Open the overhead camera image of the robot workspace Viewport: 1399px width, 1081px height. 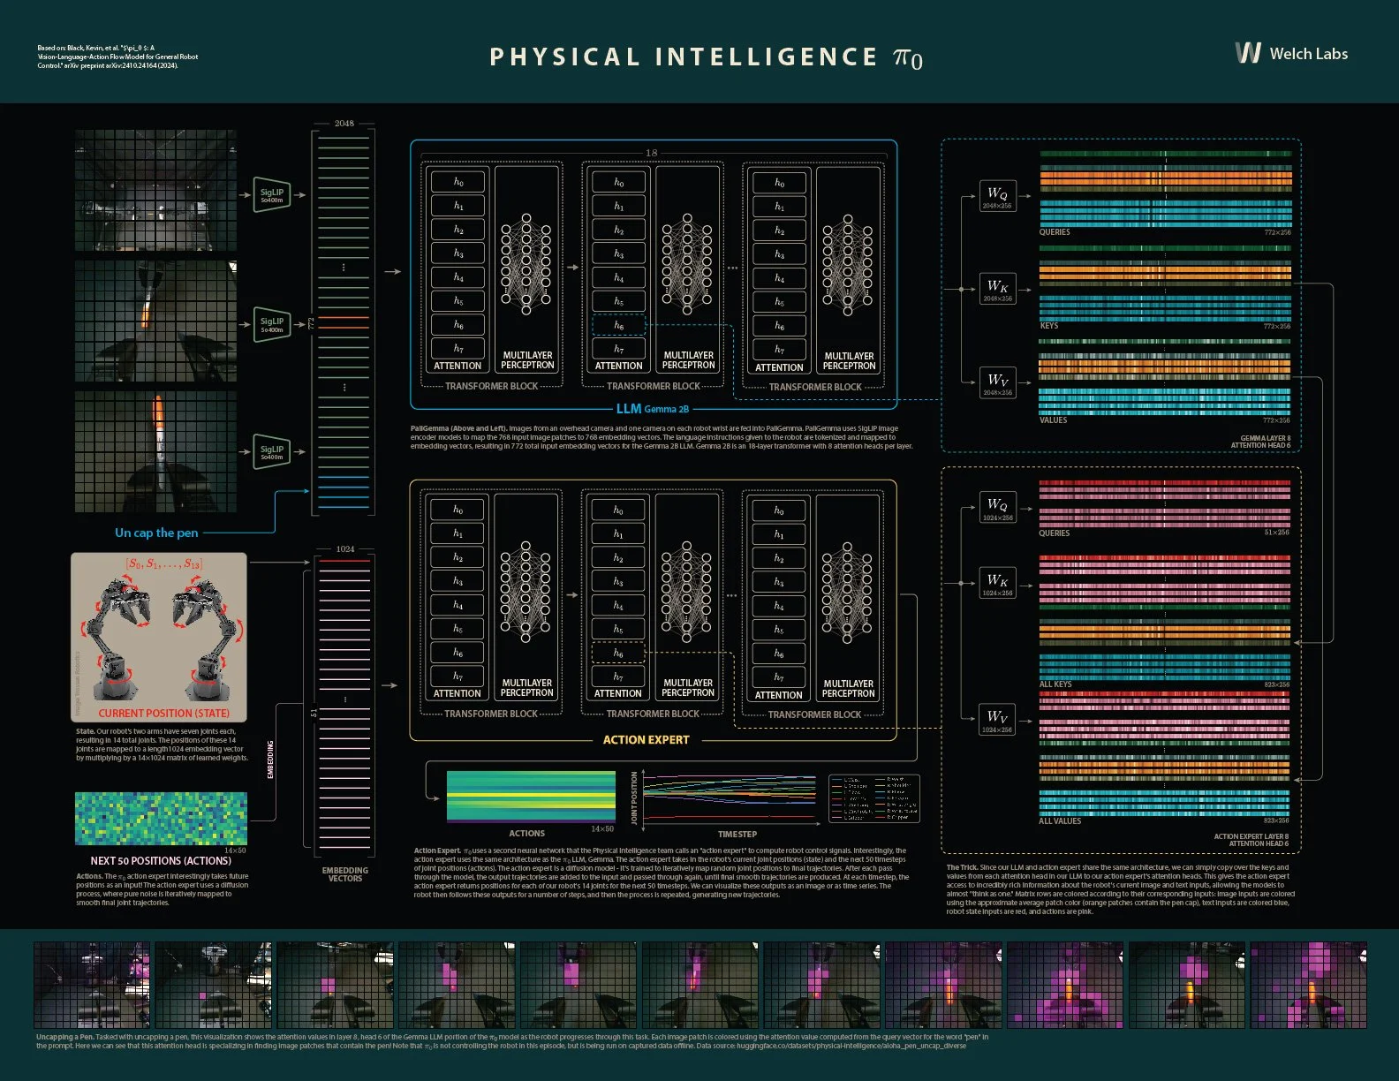pos(155,191)
